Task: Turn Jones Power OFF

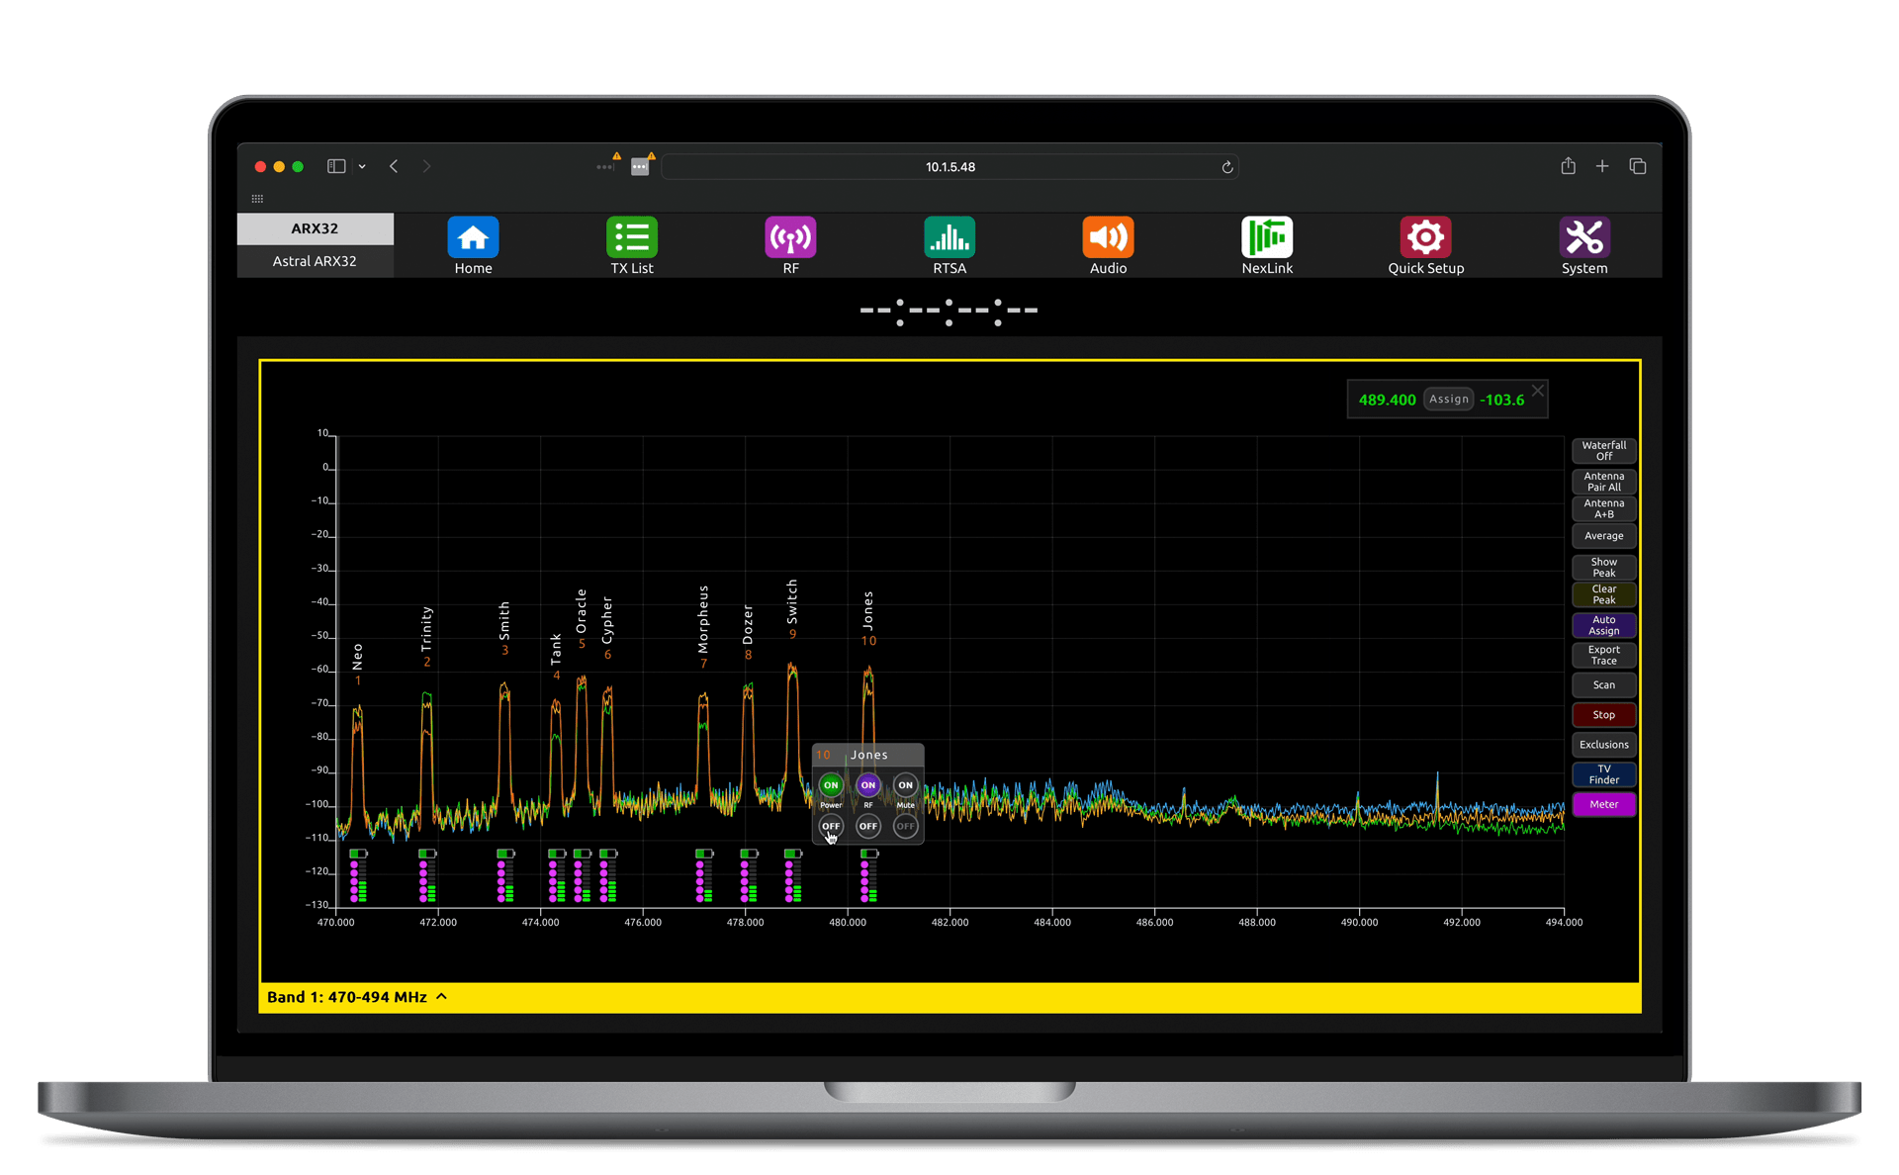Action: 831,826
